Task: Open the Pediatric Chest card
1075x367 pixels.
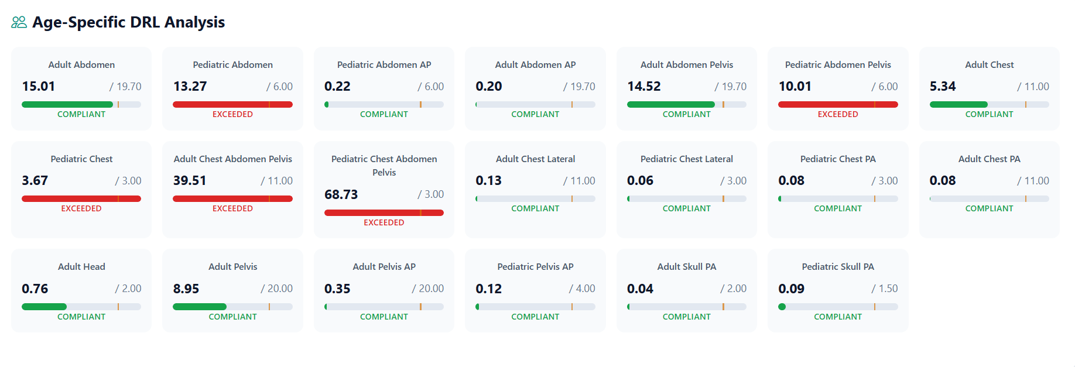Action: [81, 189]
